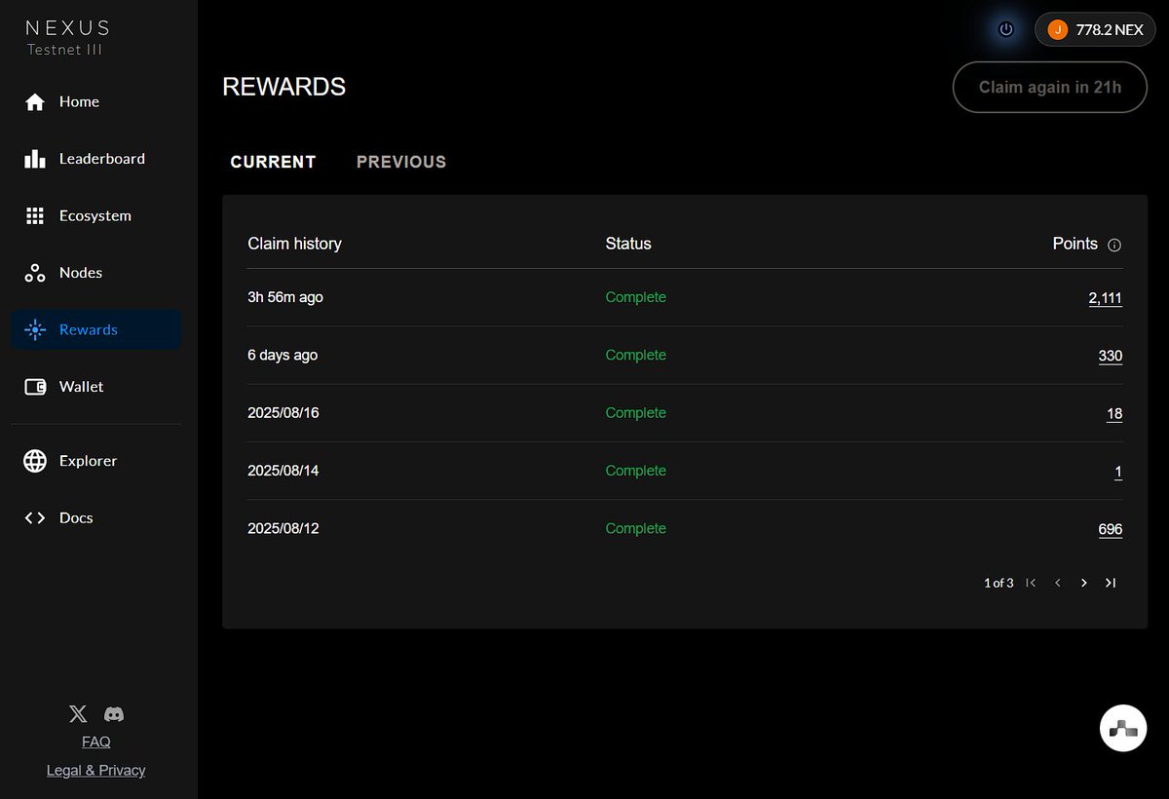Click the '3h 56m ago' claim entry

pos(285,298)
